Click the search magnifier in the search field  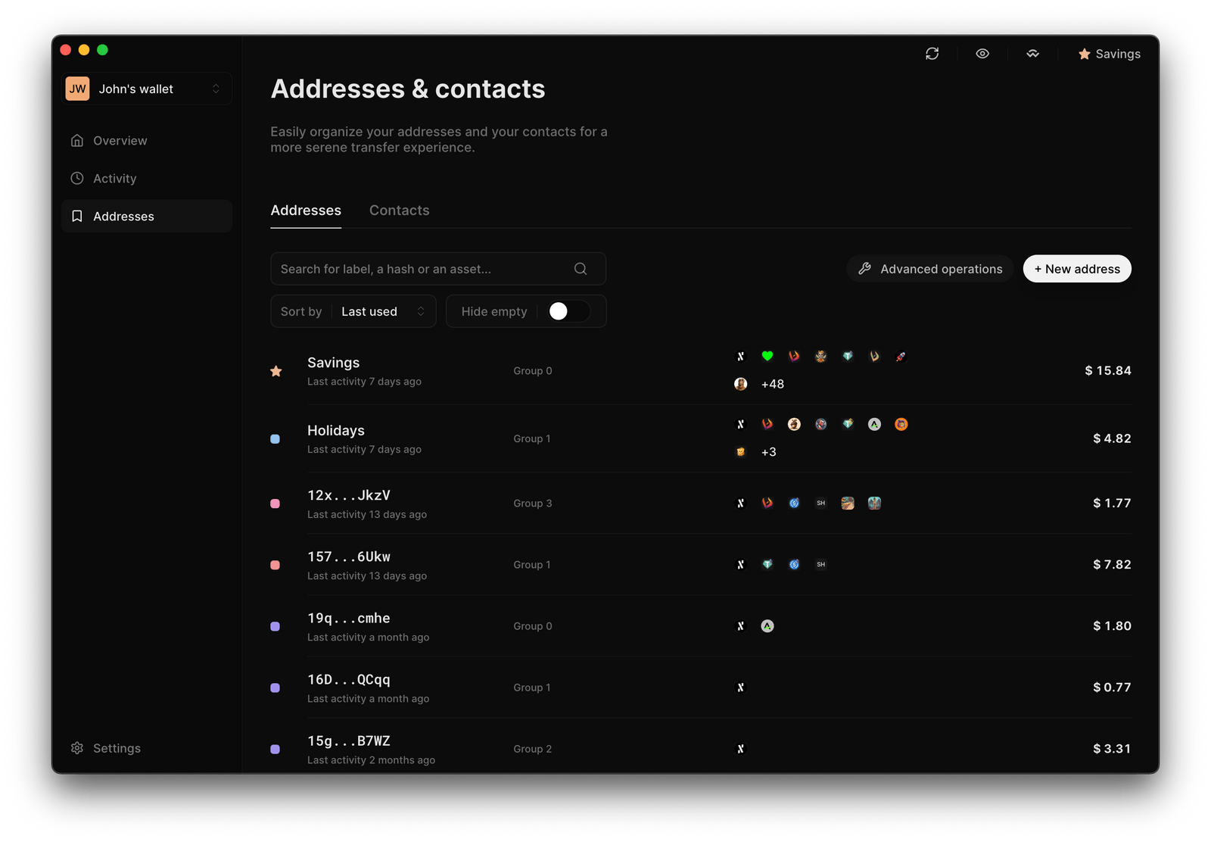[580, 269]
